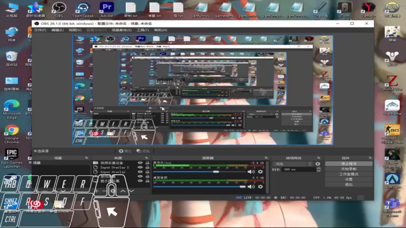Toggle lock for Input Overlay 2 source
Viewport: 406px width, 228px height.
147,167
